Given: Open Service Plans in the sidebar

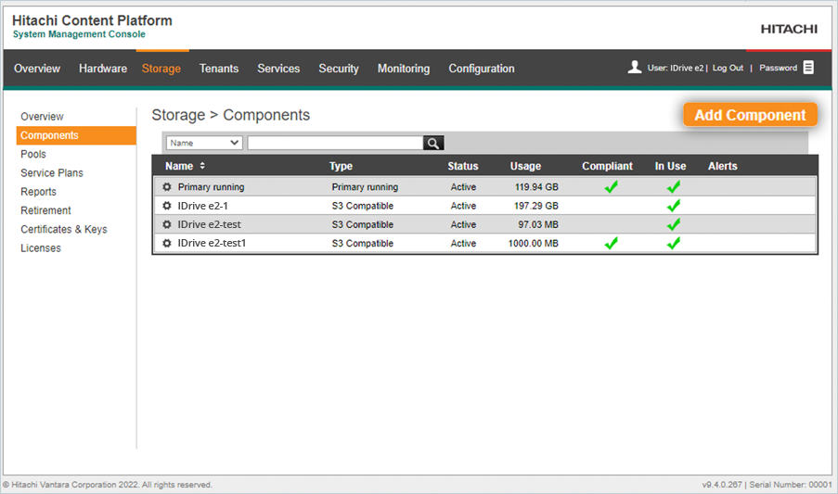Looking at the screenshot, I should 52,172.
